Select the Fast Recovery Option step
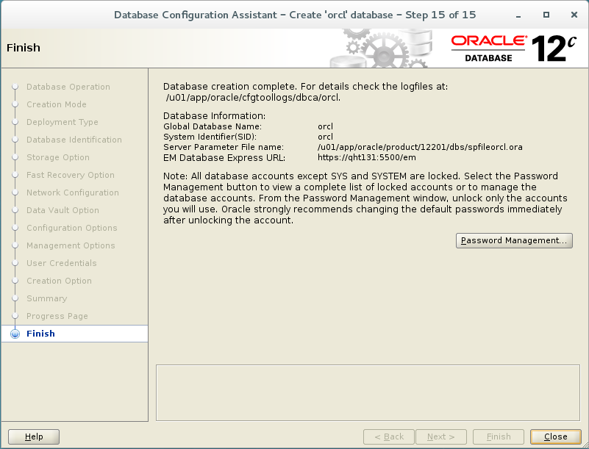This screenshot has height=449, width=589. tap(71, 175)
